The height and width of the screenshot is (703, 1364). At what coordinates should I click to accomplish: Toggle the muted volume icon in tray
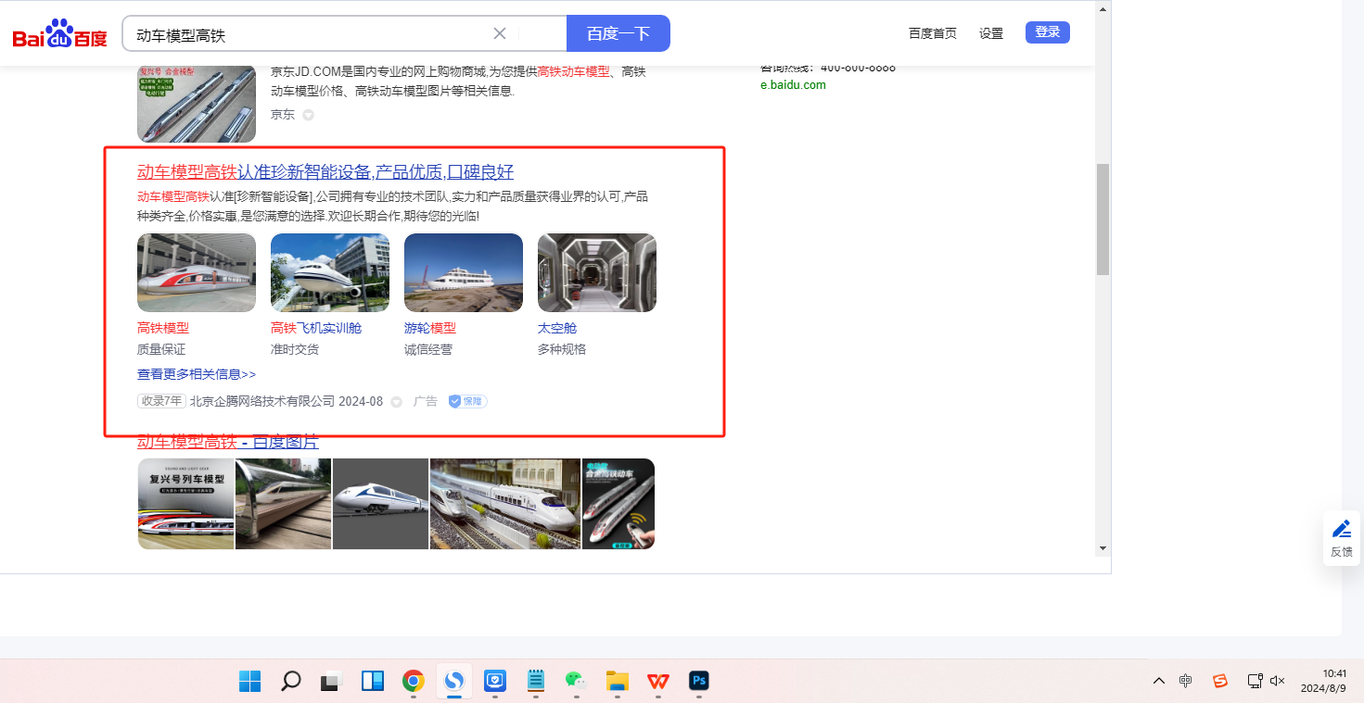[x=1277, y=681]
